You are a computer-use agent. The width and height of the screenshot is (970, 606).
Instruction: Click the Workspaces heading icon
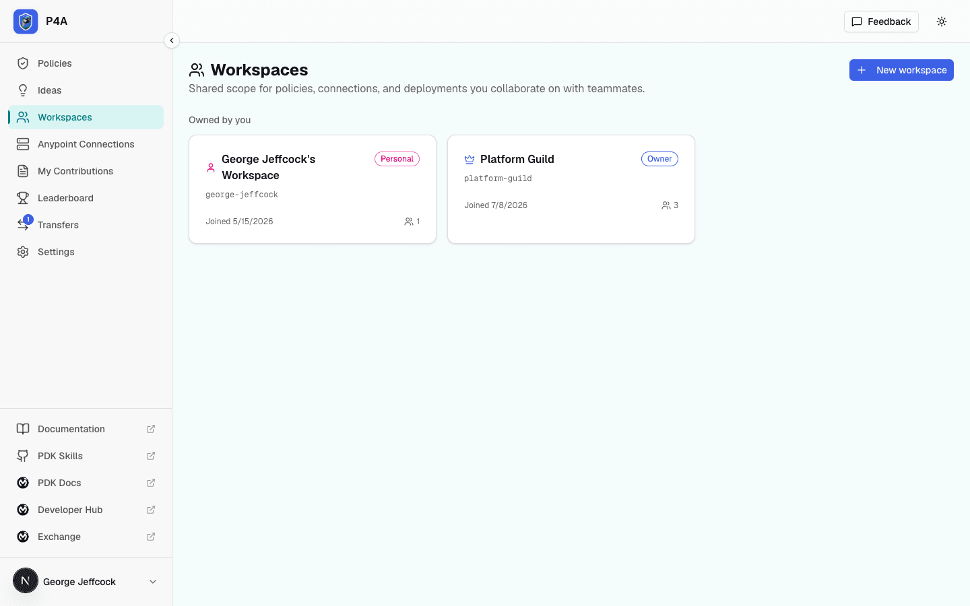(197, 70)
